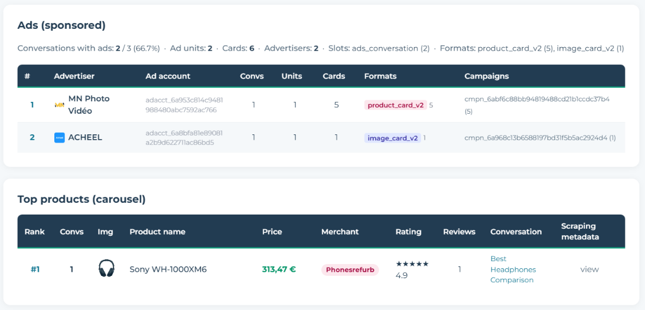Image resolution: width=645 pixels, height=310 pixels.
Task: Select the ACHEEL advertiser name
Action: [x=85, y=137]
